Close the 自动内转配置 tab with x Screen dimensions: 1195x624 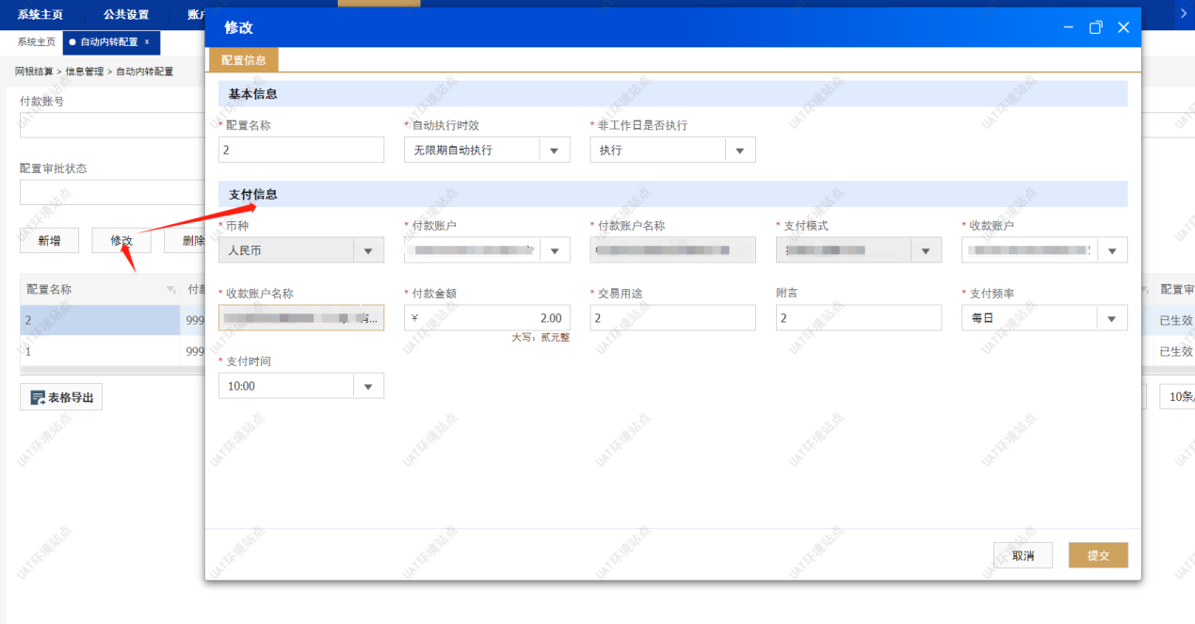(147, 42)
